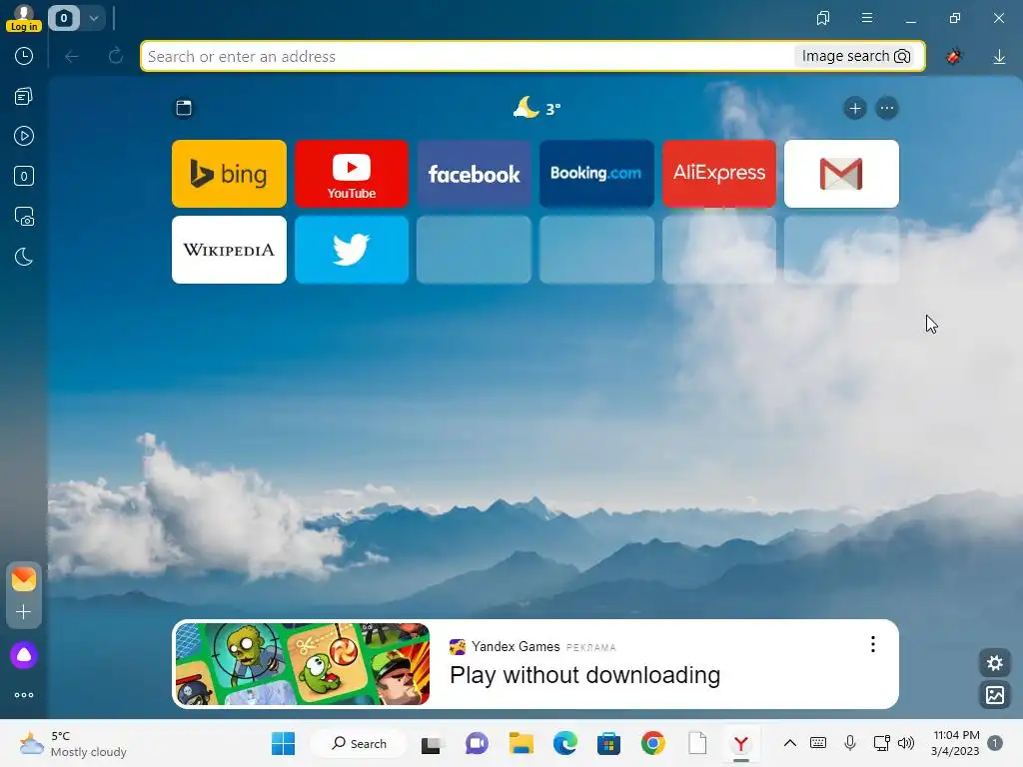This screenshot has height=767, width=1023.
Task: Open File Explorer from taskbar
Action: (521, 743)
